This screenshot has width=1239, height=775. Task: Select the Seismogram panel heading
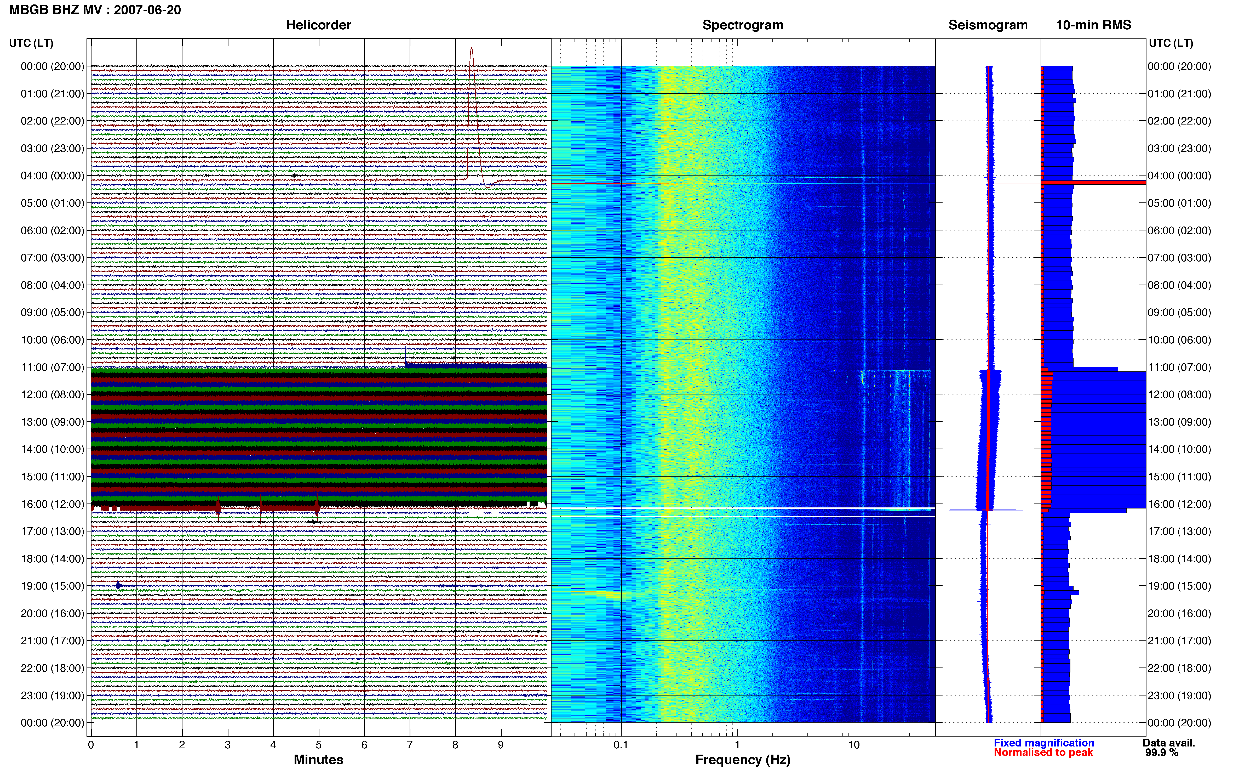[x=988, y=25]
